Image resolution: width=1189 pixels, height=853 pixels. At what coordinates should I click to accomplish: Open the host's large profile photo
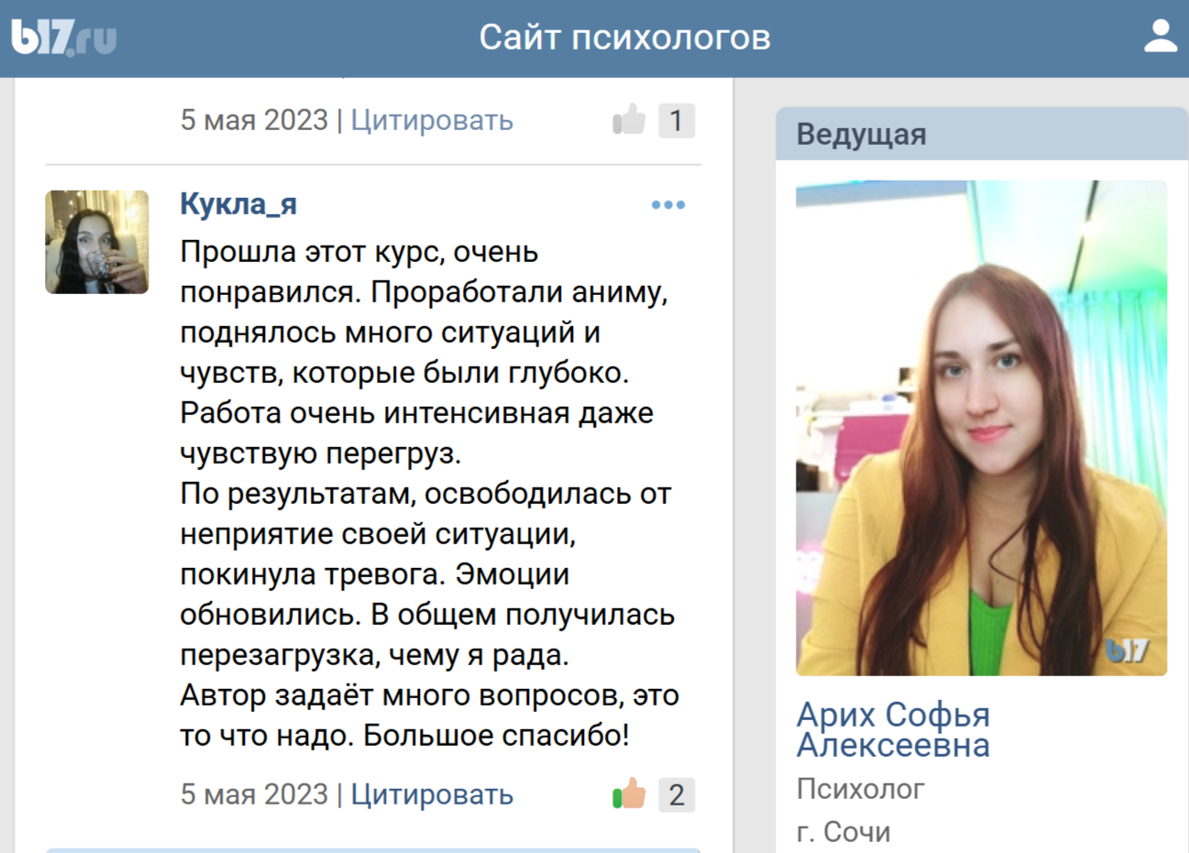[x=981, y=428]
